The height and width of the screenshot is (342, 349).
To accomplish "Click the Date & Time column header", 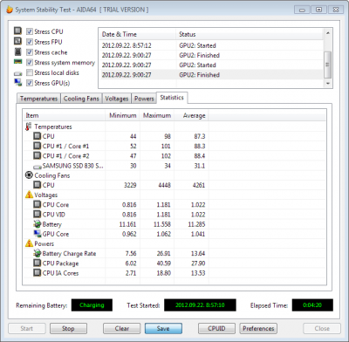I will 138,34.
